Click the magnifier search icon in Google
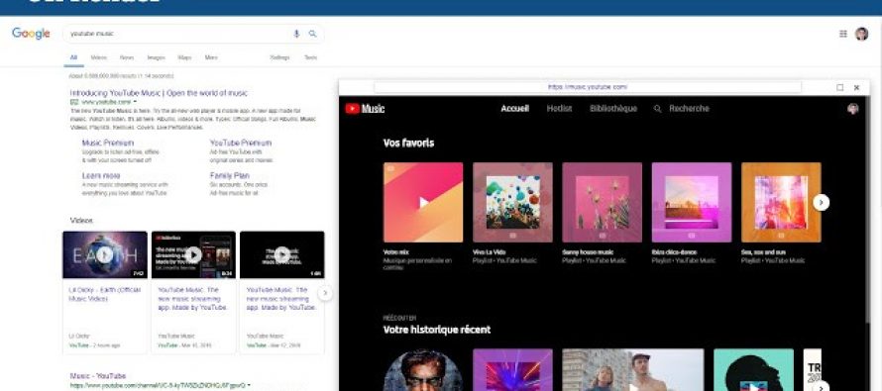Viewport: 882px width, 391px height. coord(313,34)
